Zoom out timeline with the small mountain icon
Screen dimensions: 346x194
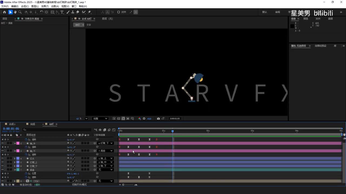120,185
